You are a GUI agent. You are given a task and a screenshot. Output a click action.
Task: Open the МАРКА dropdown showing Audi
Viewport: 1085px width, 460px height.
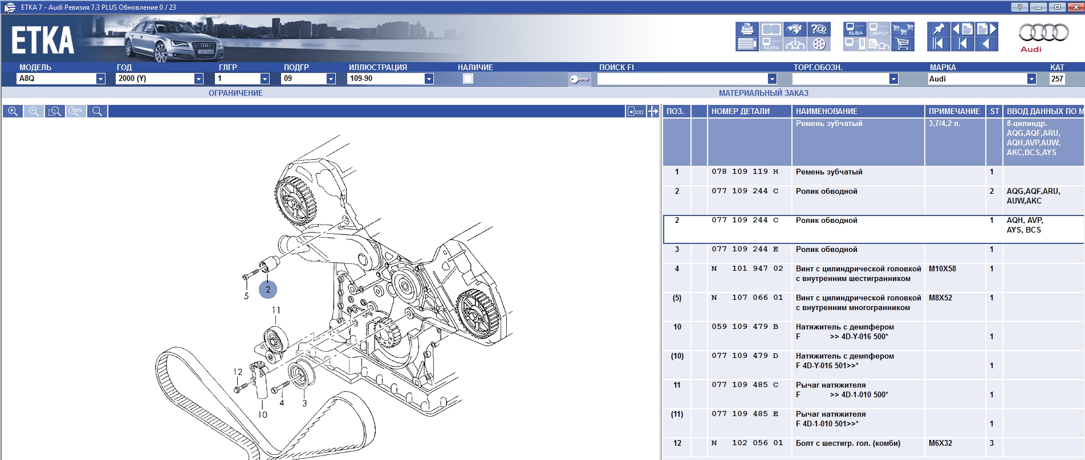pyautogui.click(x=1031, y=79)
